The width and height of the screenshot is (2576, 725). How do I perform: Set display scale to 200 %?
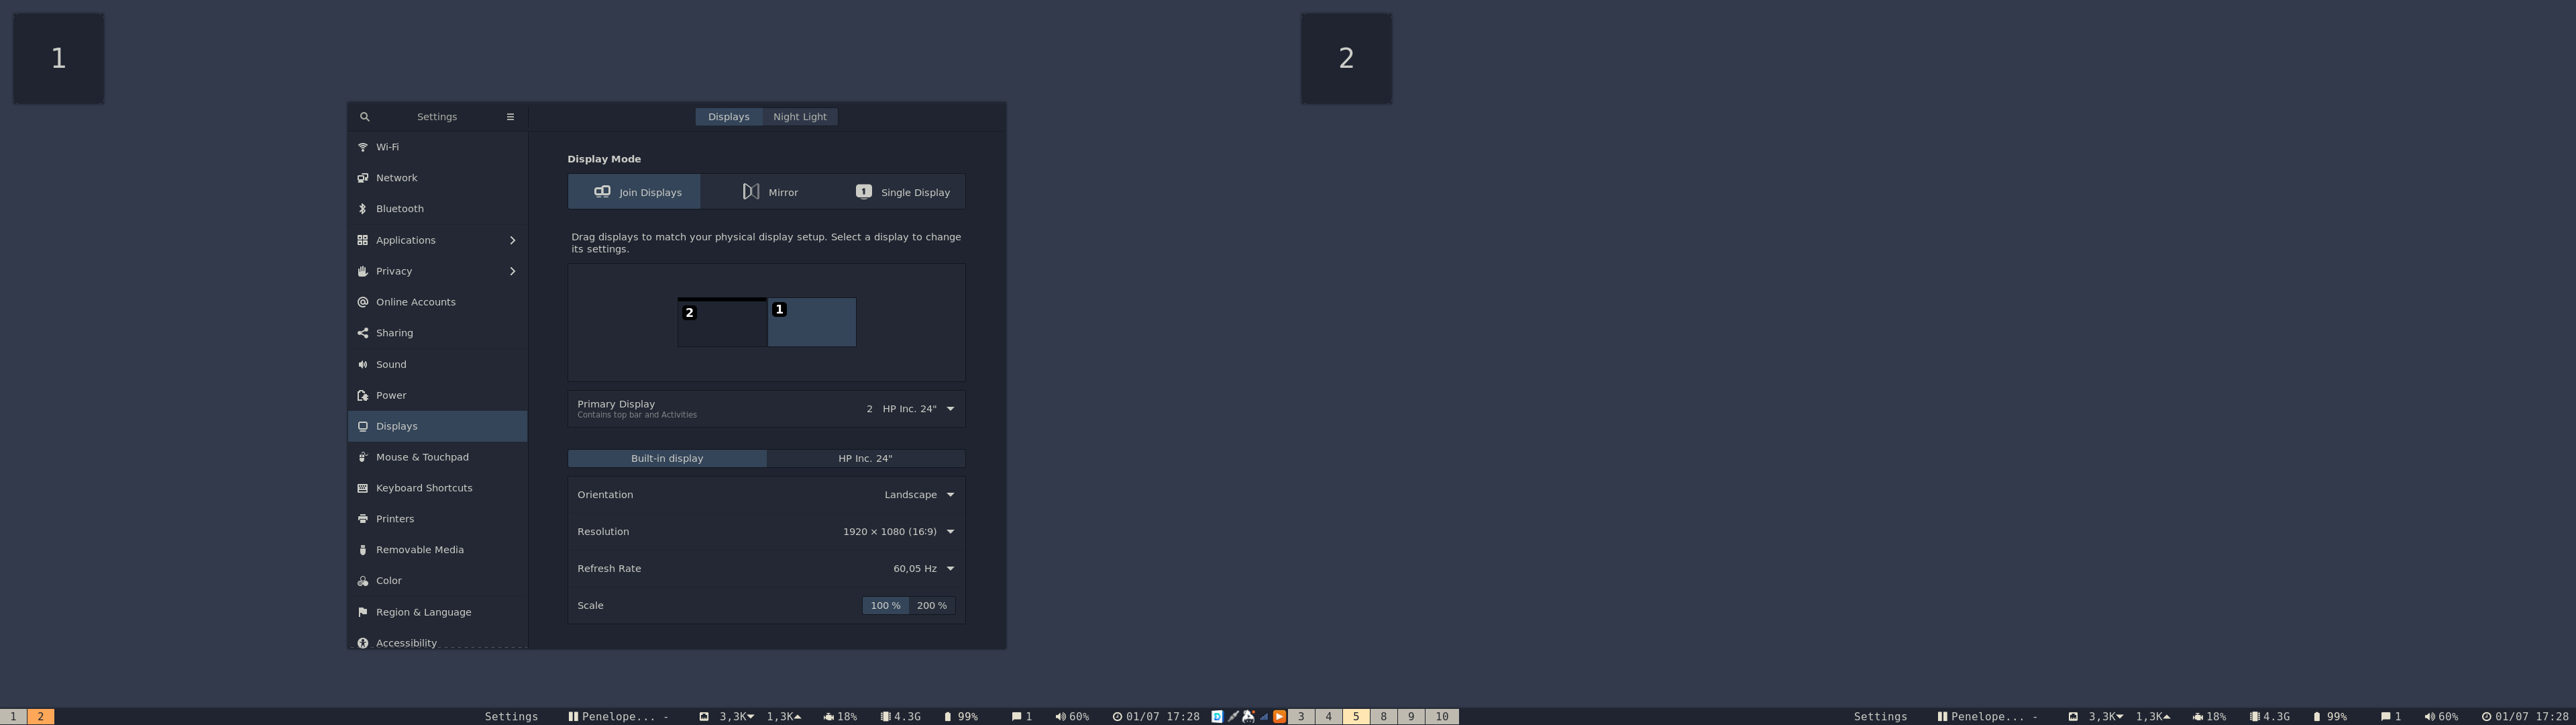(931, 606)
